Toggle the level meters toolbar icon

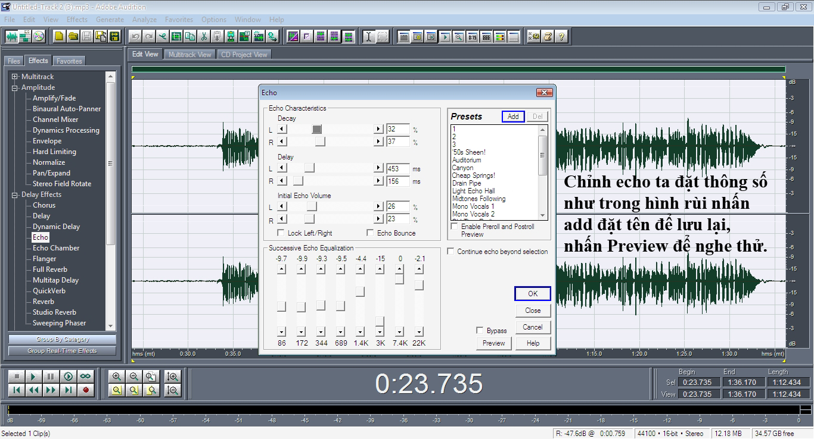point(499,36)
